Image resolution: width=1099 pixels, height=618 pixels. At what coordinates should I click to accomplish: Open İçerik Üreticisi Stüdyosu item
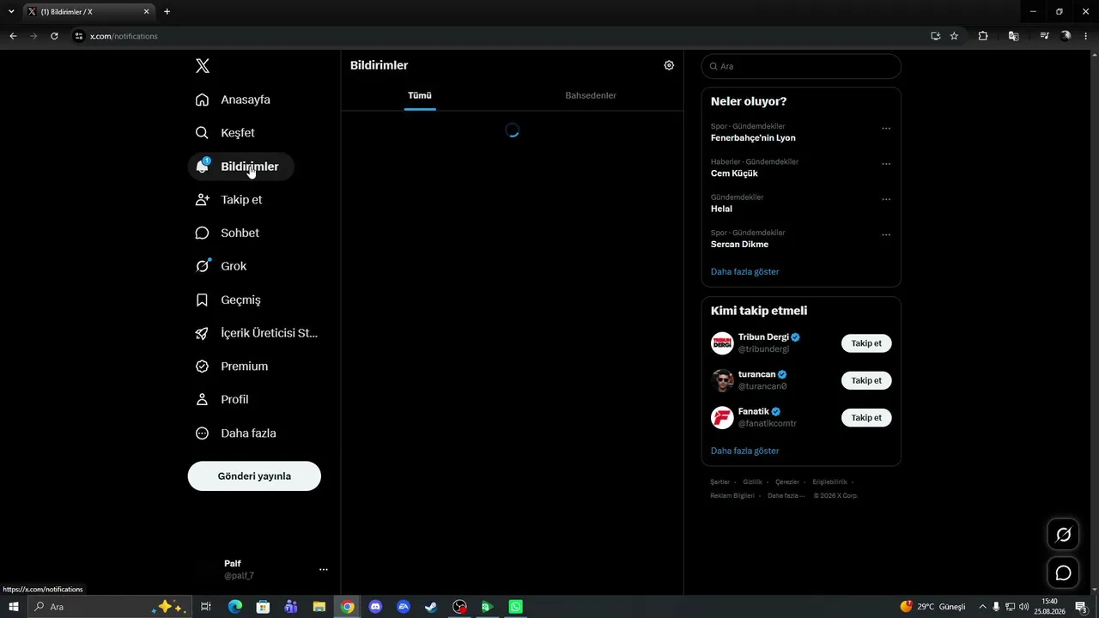(x=258, y=333)
